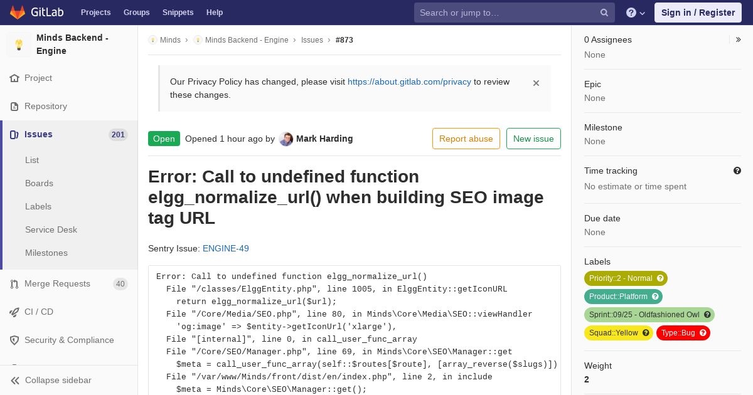Viewport: 753px width, 395px height.
Task: Click the Report abuse button
Action: pyautogui.click(x=466, y=139)
